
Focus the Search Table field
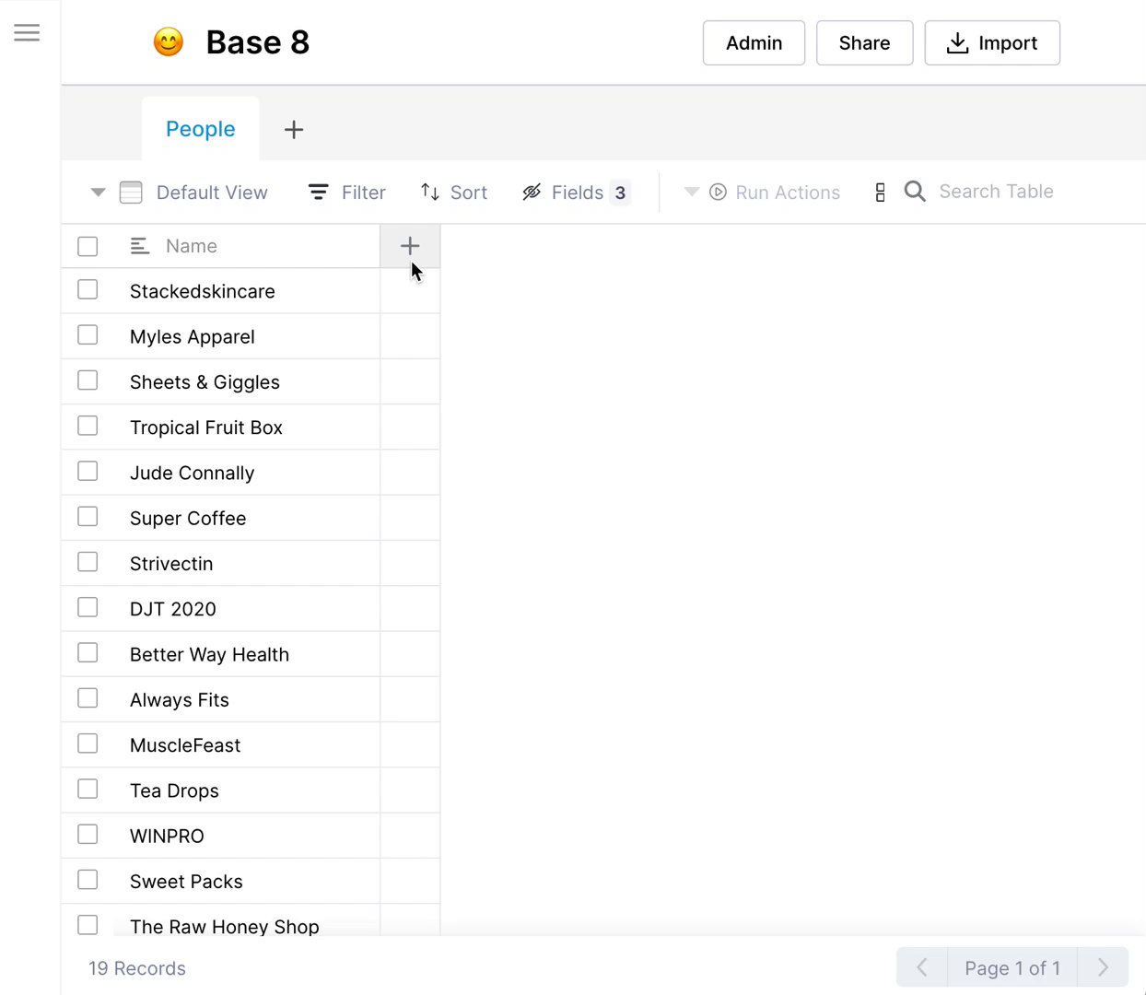point(996,192)
